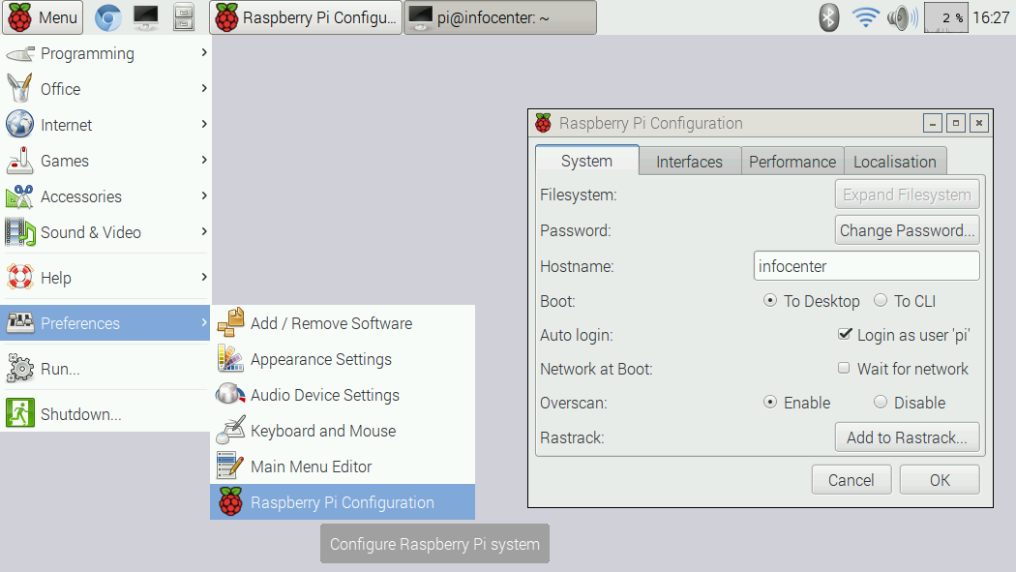
Task: Choose Keyboard and Mouse menu entry
Action: pos(343,430)
